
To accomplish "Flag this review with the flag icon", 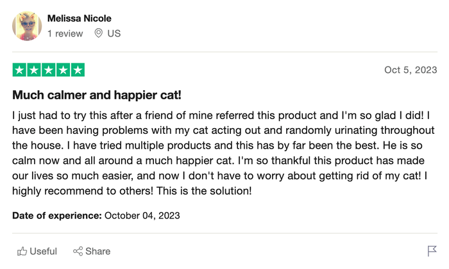I will (x=432, y=251).
